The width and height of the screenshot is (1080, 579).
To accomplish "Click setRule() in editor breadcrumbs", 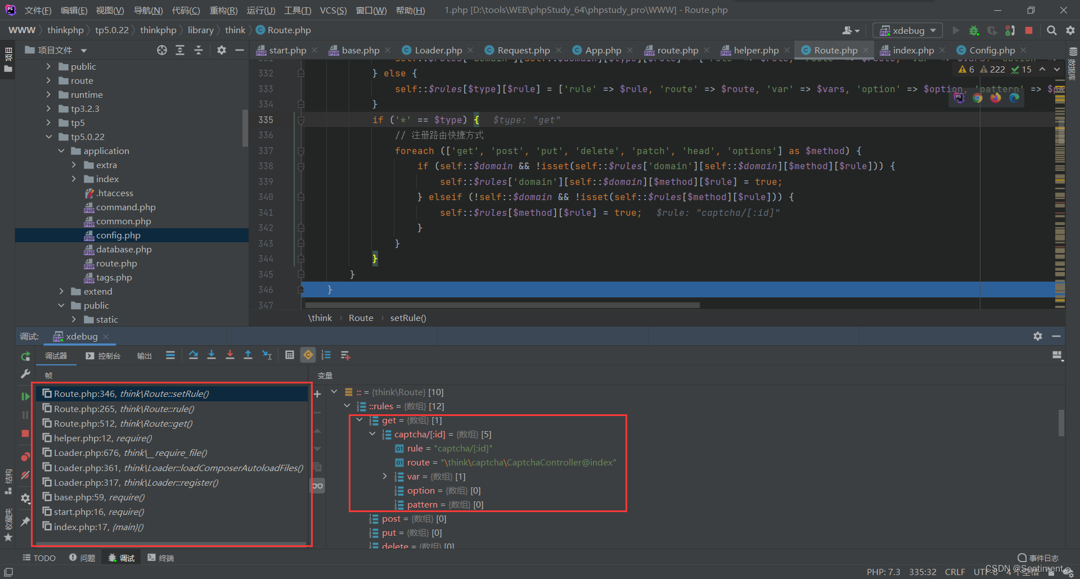I will point(408,318).
